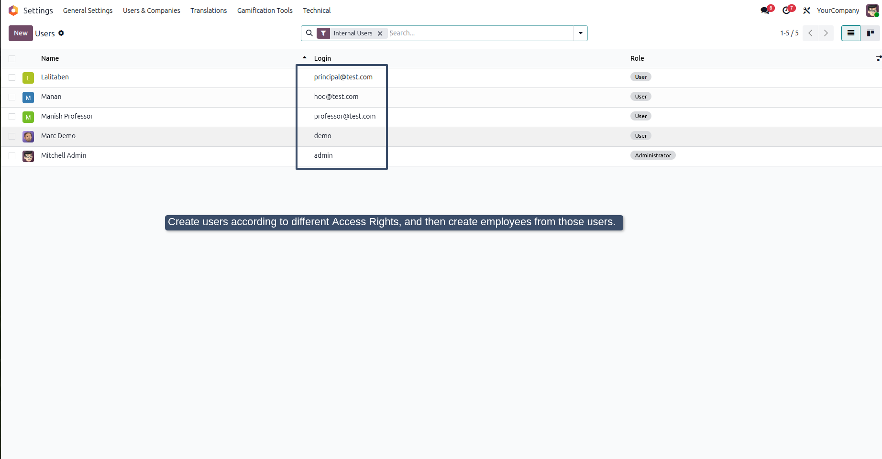
Task: Click the Users actions gear icon
Action: tap(61, 33)
